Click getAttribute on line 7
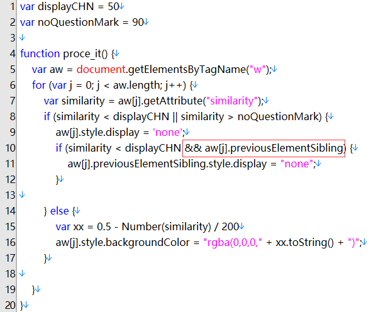Viewport: 371px width, 312px height. click(172, 101)
